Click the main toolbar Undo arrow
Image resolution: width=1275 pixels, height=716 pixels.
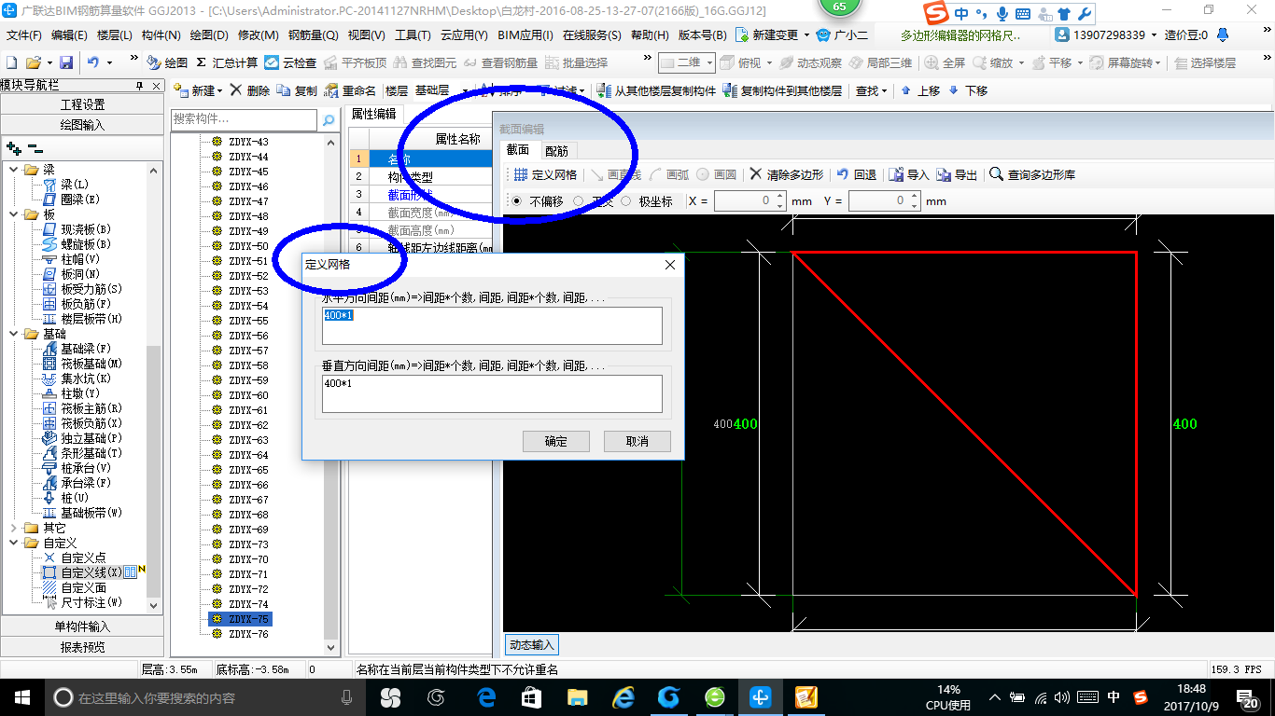pos(93,62)
